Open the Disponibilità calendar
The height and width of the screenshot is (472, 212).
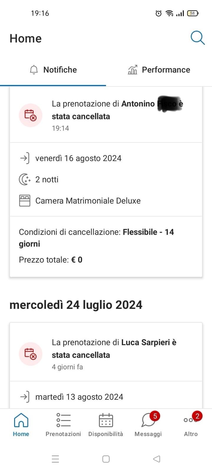pos(106,425)
